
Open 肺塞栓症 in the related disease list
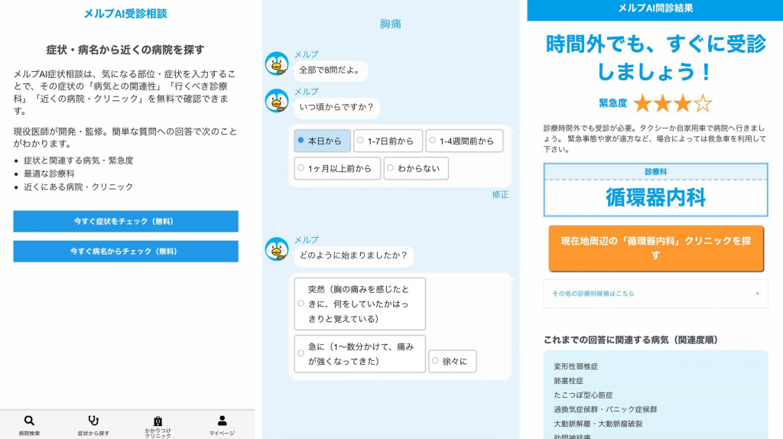click(x=568, y=381)
